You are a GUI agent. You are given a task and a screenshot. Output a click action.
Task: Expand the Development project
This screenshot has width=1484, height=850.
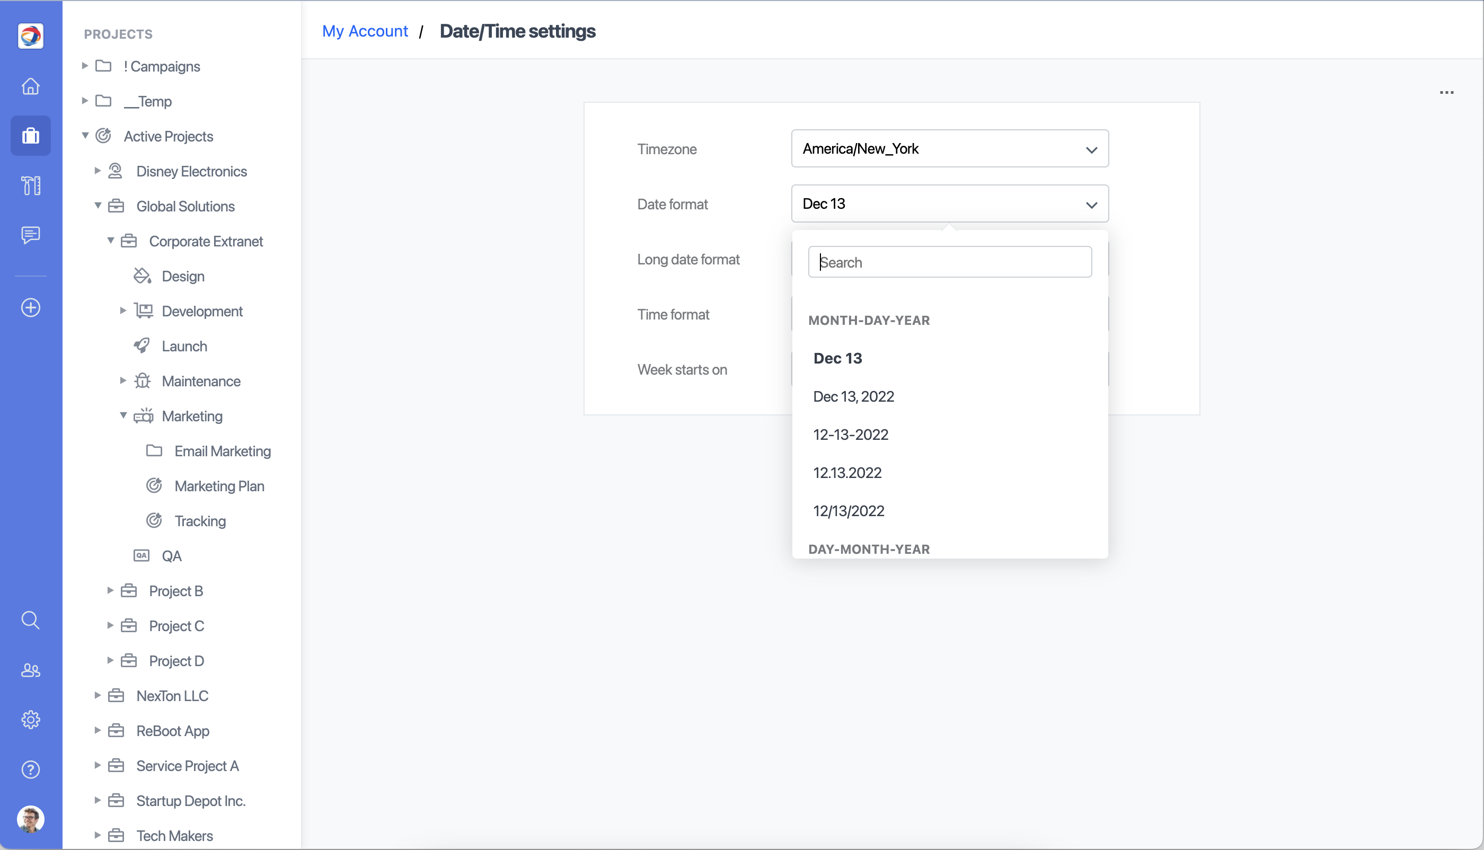[x=123, y=311]
